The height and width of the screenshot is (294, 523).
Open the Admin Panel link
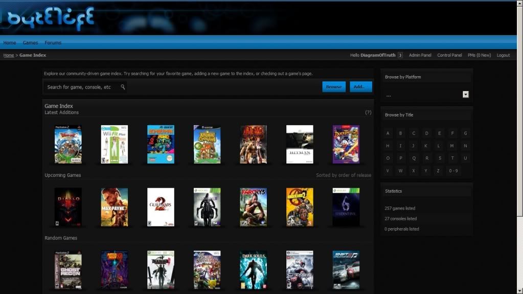click(420, 55)
